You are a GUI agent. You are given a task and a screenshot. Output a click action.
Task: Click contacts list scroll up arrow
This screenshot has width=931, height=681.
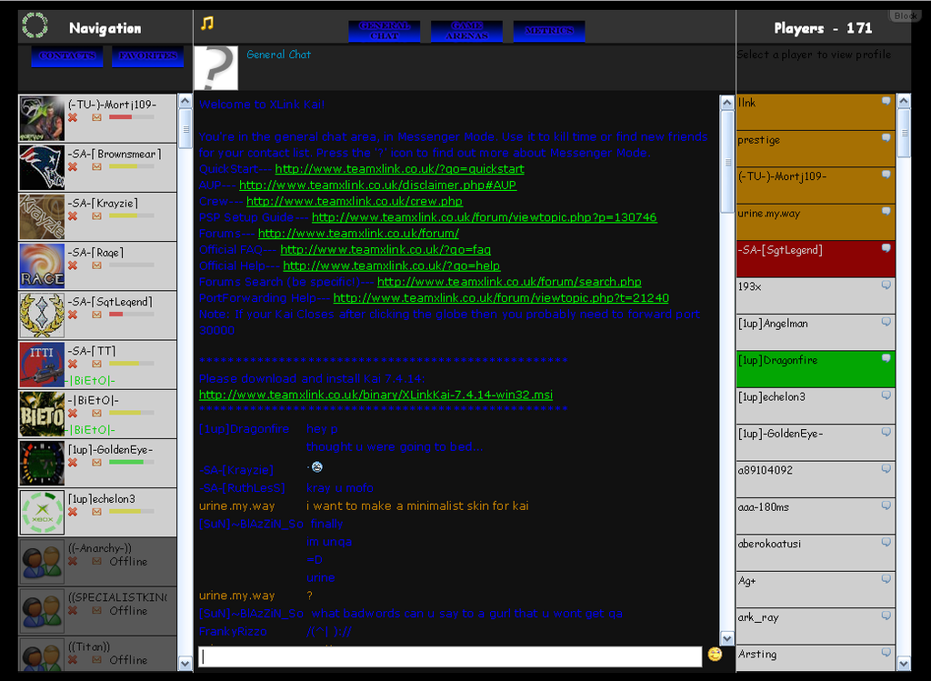coord(185,102)
